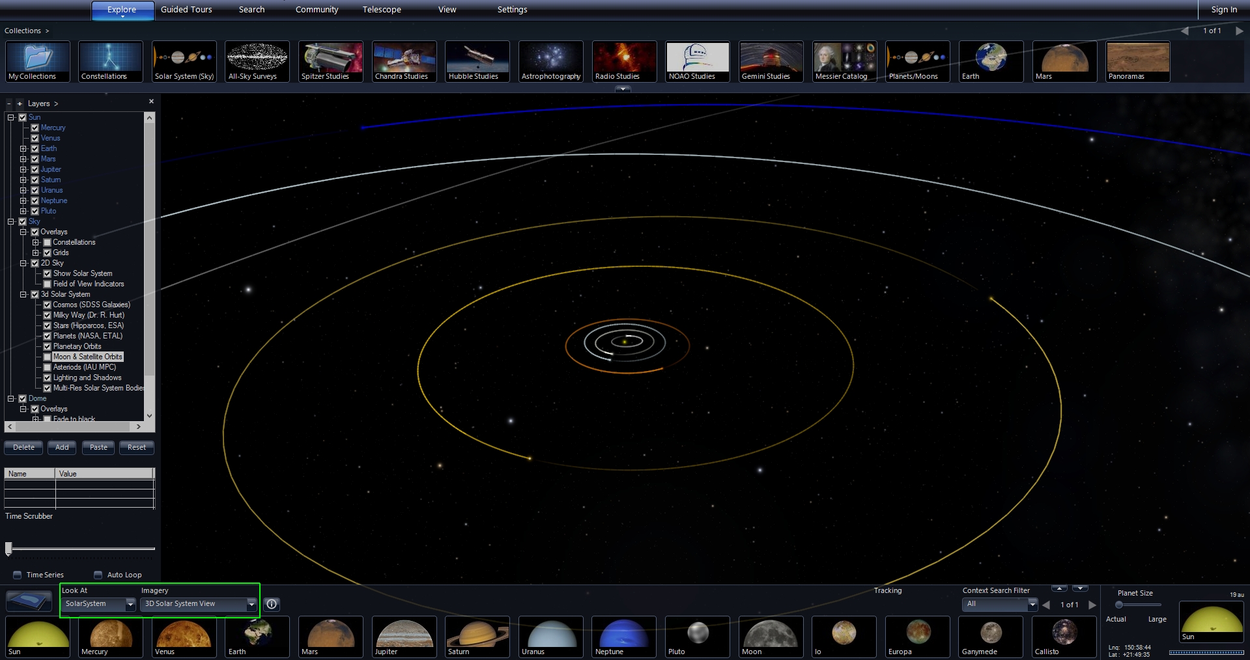Click the Reset button
The width and height of the screenshot is (1250, 660).
[x=137, y=447]
